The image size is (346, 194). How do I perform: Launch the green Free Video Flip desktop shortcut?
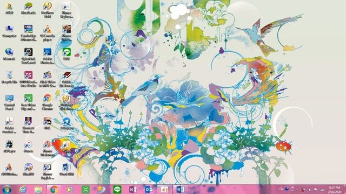coord(29,102)
